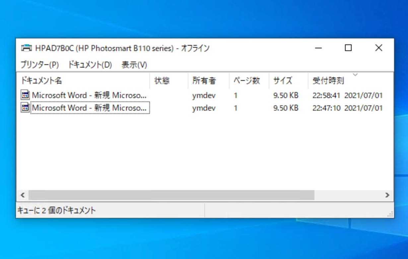408x259 pixels.
Task: Sort by 状態 column header
Action: click(169, 80)
